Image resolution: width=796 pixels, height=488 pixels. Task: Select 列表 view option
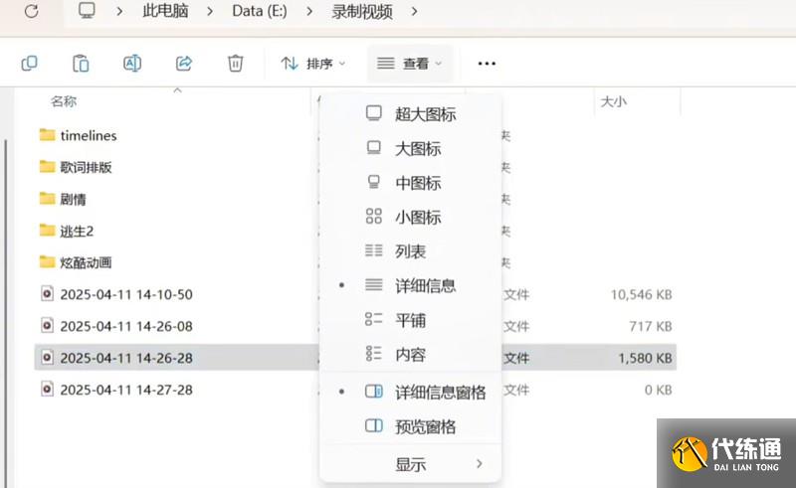410,251
